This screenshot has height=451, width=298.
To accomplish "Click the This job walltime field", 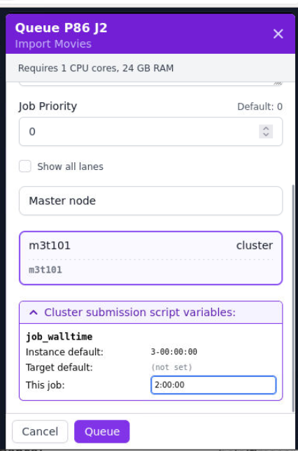I will point(213,385).
